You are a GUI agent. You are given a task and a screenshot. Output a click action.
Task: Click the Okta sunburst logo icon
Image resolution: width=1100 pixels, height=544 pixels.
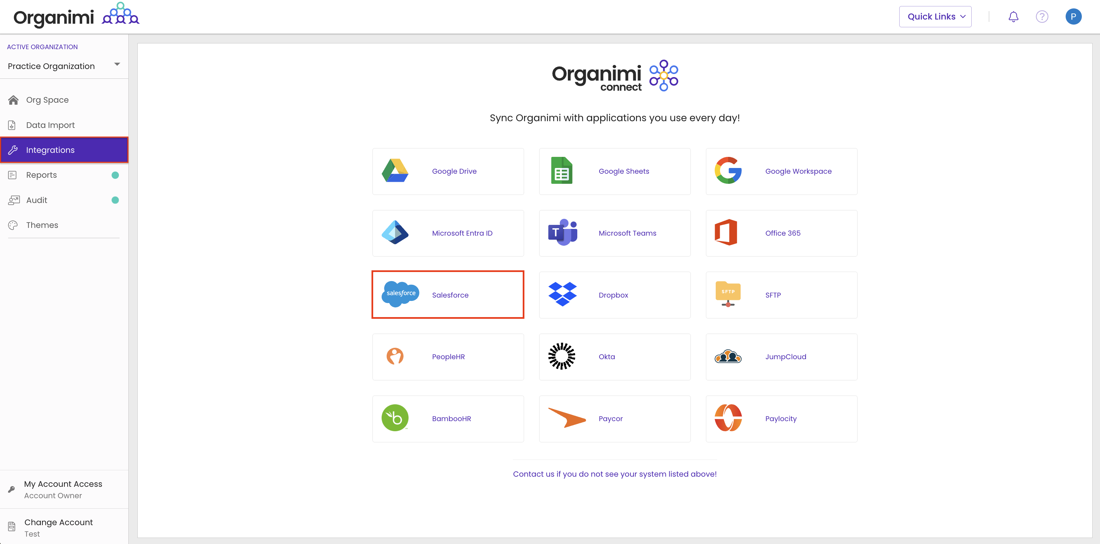pos(561,356)
